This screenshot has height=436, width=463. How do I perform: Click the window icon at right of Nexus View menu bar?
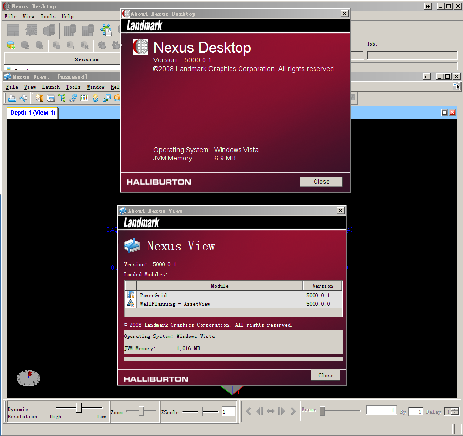coord(457,86)
